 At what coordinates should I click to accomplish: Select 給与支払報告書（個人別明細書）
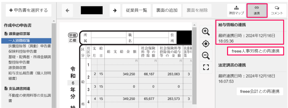pos(29,76)
